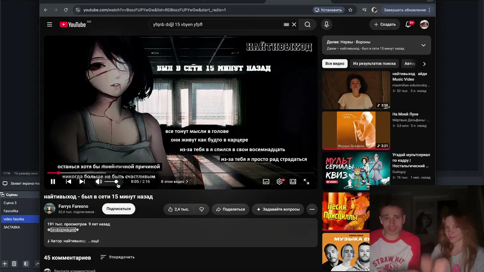
Task: Click the search magnifier button
Action: (307, 25)
